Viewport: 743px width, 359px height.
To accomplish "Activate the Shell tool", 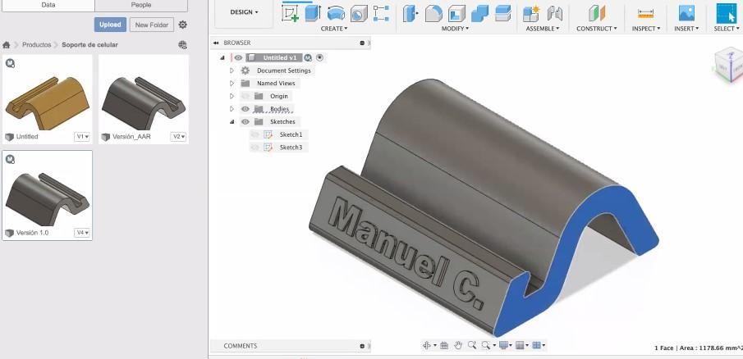I will pos(456,13).
